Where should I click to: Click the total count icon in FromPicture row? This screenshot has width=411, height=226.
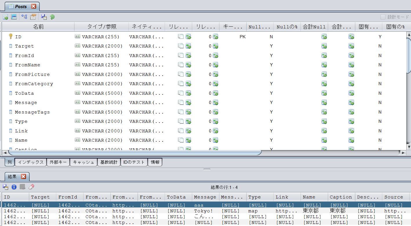tap(351, 74)
